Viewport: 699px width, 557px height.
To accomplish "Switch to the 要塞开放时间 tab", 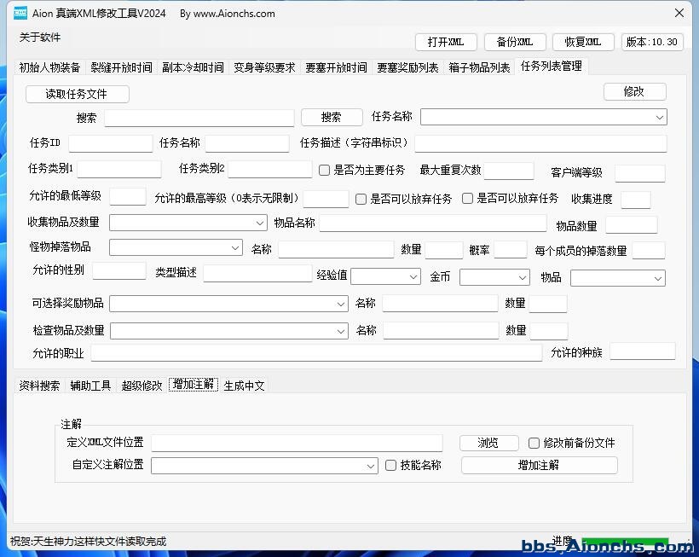I will (336, 67).
